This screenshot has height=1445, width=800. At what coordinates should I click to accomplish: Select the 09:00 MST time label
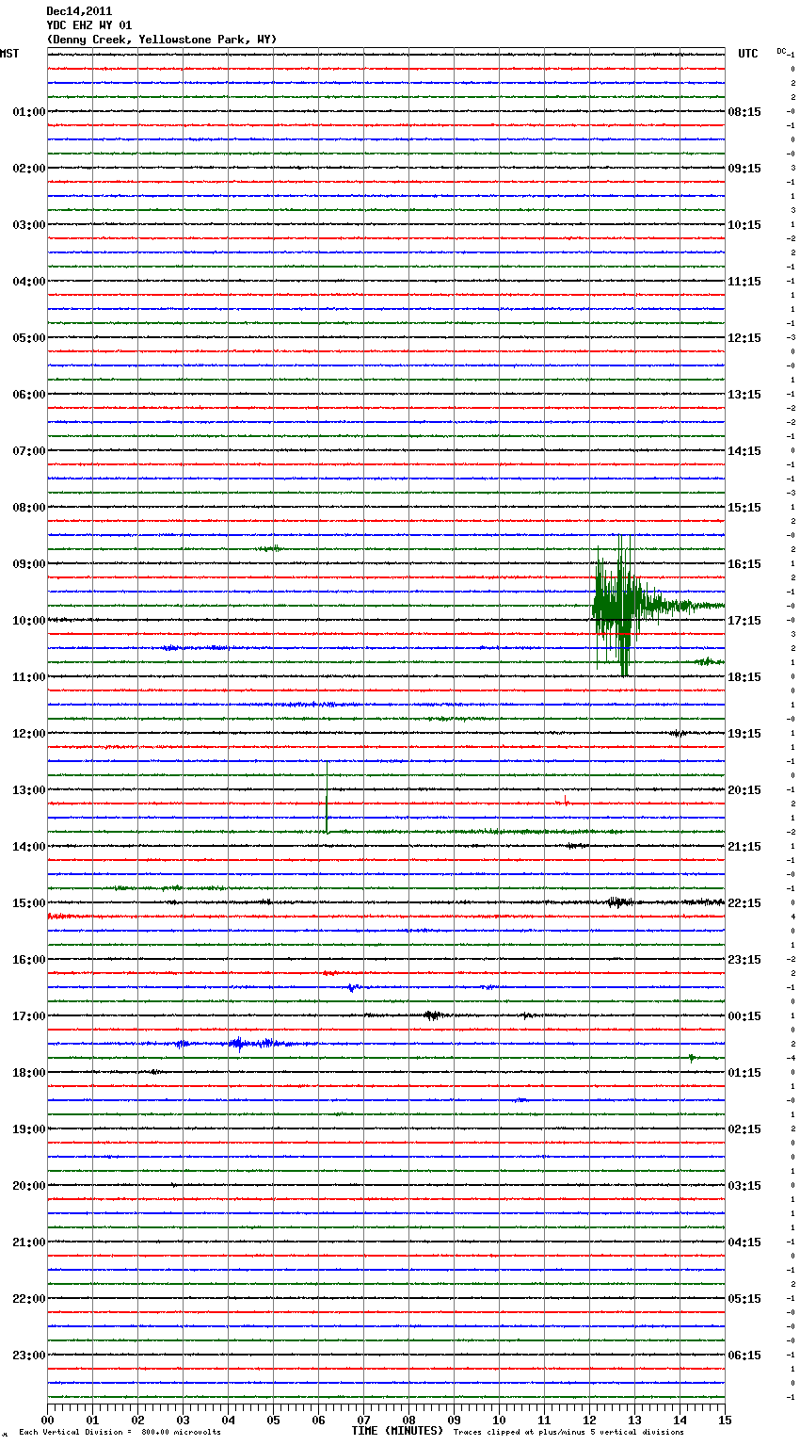tap(28, 564)
